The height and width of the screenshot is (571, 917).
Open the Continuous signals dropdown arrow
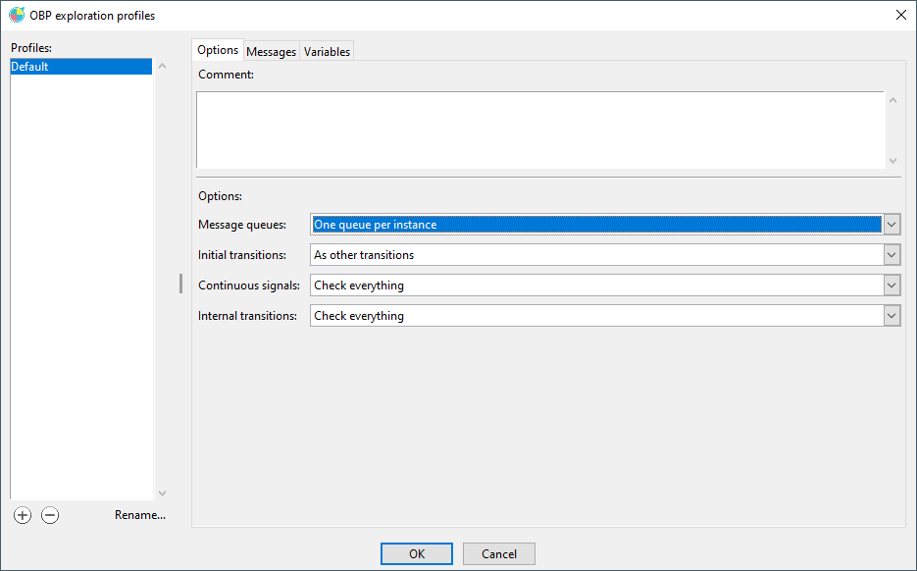[x=892, y=285]
